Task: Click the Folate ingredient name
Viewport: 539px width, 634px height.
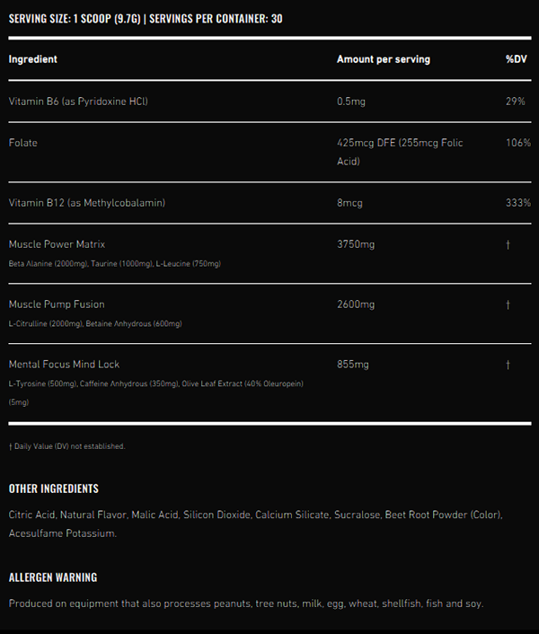Action: [23, 143]
